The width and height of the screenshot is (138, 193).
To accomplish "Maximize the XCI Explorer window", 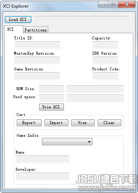I will click(113, 5).
